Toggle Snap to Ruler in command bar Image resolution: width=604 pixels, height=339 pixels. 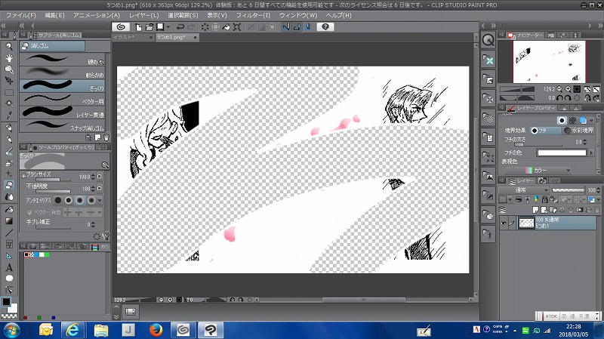click(x=286, y=27)
